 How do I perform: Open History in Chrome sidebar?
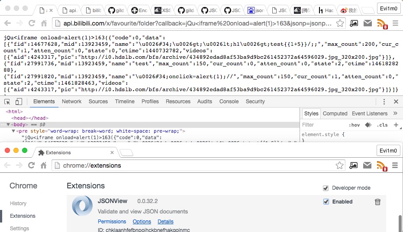point(18,203)
